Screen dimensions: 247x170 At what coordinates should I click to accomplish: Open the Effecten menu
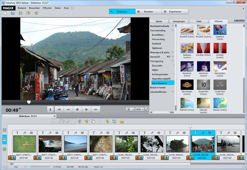point(47,8)
